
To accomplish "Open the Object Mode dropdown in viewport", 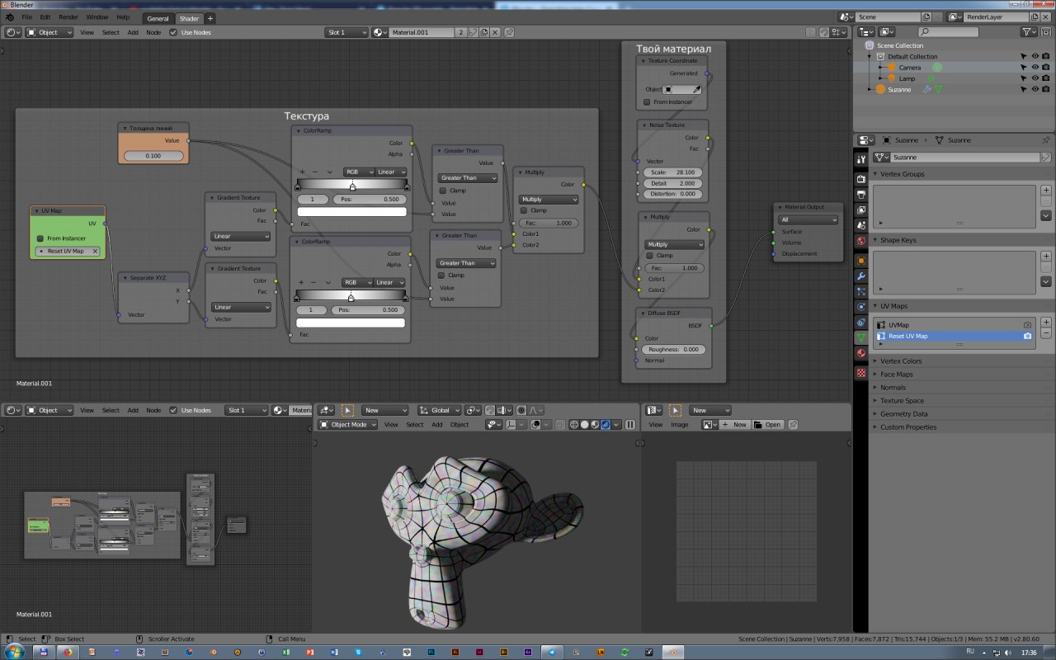I will point(347,425).
